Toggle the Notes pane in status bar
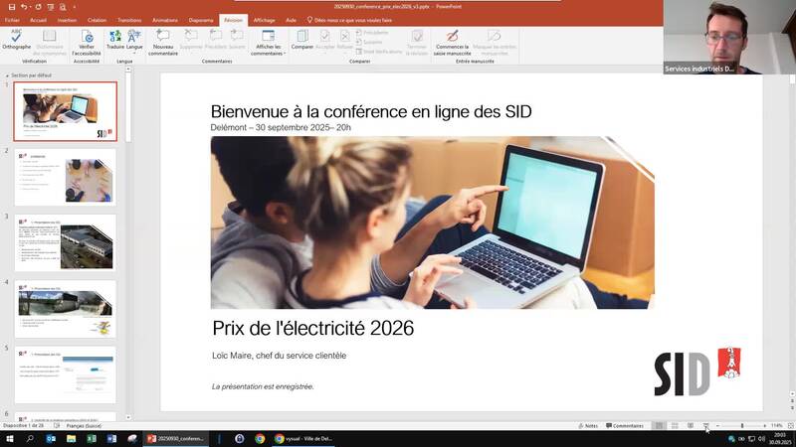This screenshot has height=447, width=796. tap(587, 425)
